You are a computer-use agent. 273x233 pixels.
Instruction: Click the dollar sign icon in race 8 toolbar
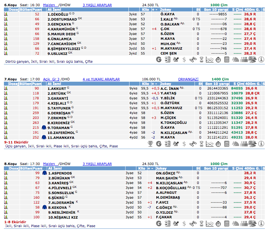184,224
